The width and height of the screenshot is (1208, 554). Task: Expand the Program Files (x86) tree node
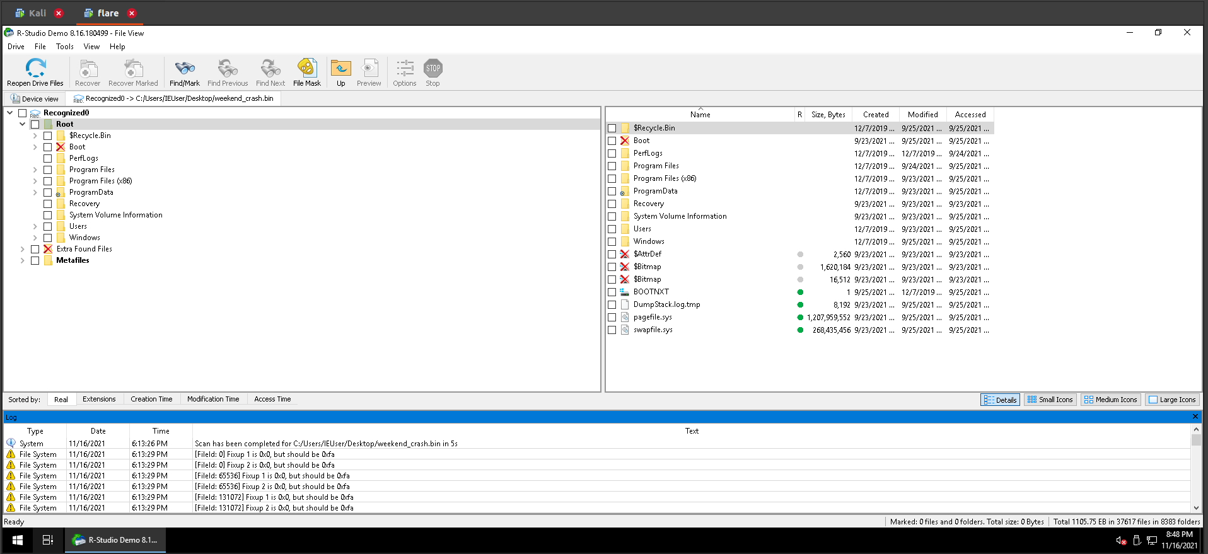point(35,181)
